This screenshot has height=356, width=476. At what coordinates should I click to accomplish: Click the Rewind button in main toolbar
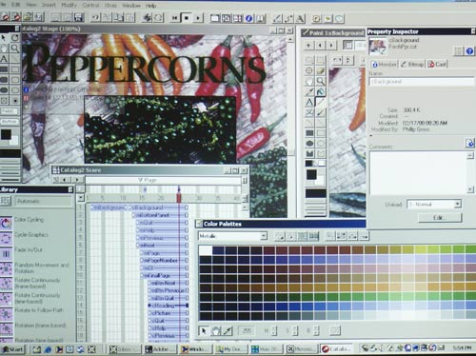(175, 18)
